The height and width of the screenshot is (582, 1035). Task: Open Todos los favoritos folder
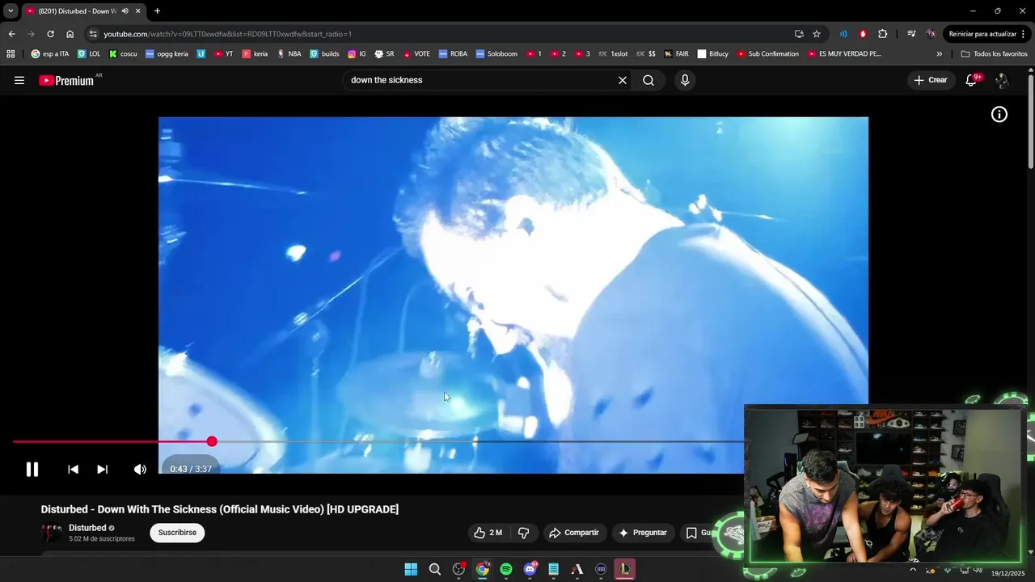[x=994, y=54]
